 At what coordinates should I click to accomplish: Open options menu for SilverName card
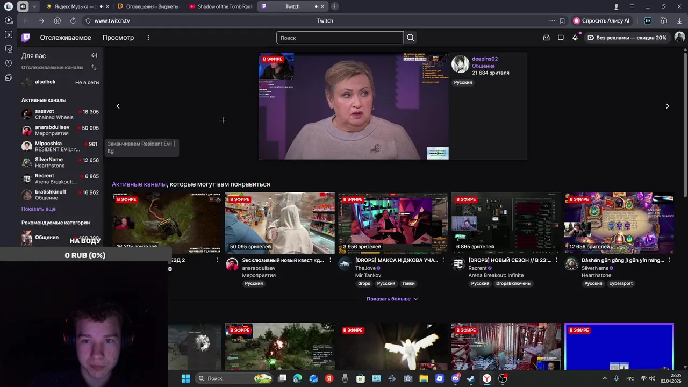(x=670, y=260)
